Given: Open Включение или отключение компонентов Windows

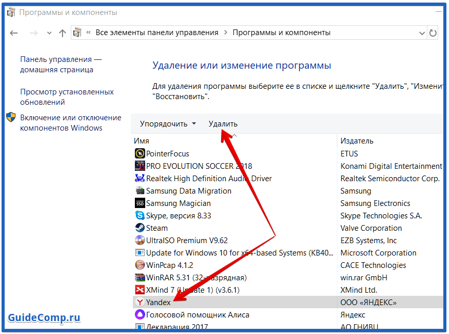Looking at the screenshot, I should tap(70, 122).
